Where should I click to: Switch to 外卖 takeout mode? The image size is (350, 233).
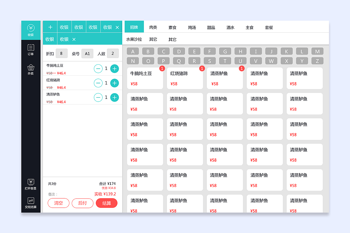point(31,69)
